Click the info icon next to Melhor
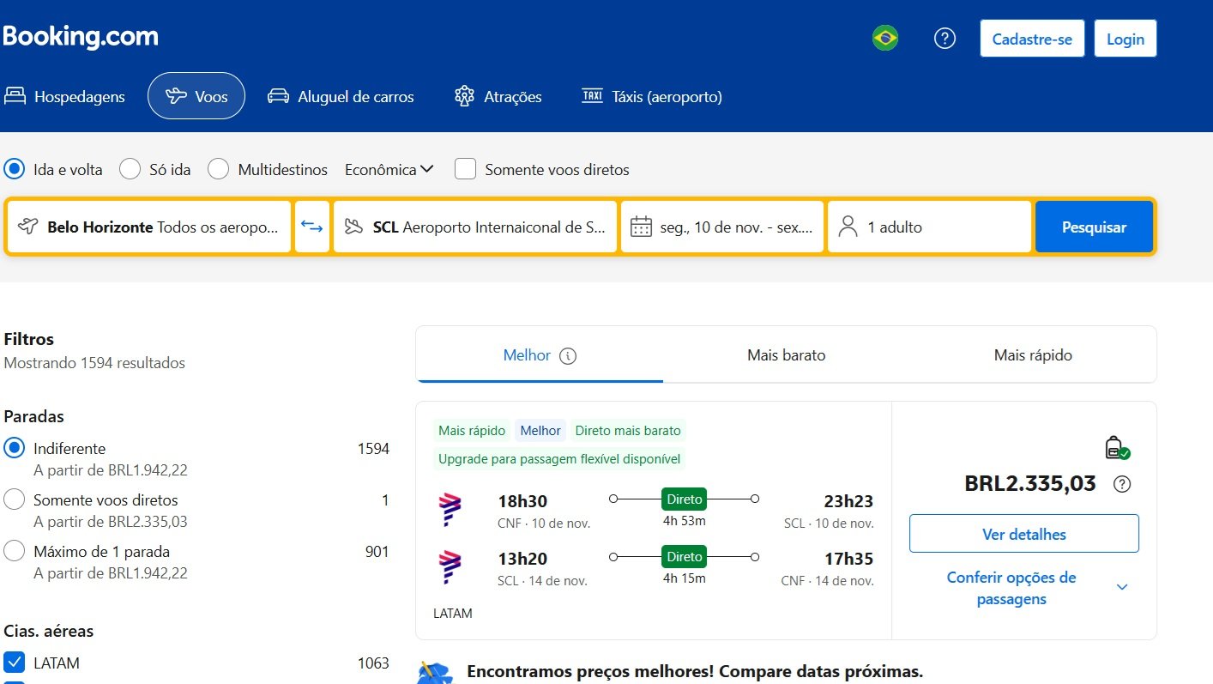 tap(567, 355)
